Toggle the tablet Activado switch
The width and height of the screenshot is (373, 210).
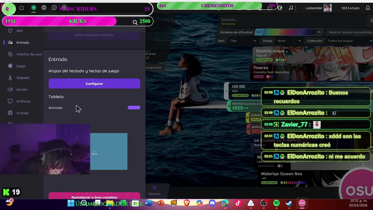[x=134, y=108]
